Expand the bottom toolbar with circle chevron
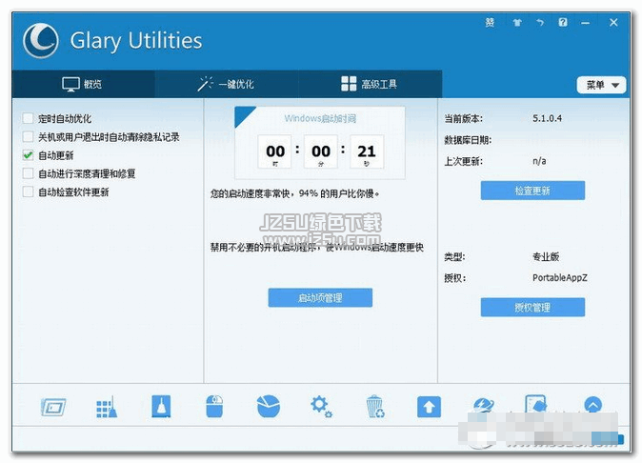642x463 pixels. pos(592,405)
